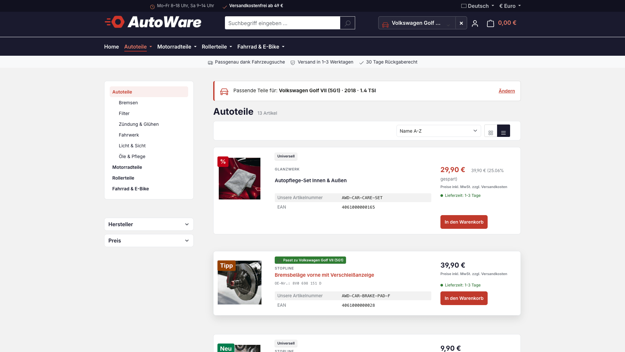This screenshot has height=352, width=625.
Task: Click the AutoWare logo
Action: [x=153, y=22]
